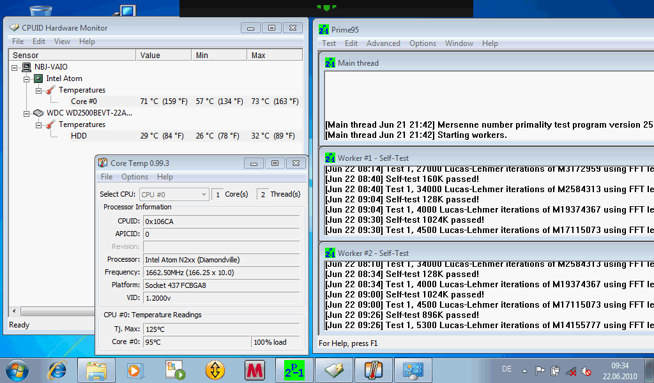Open the Options menu in Core Temp
Image resolution: width=654 pixels, height=383 pixels.
(135, 177)
